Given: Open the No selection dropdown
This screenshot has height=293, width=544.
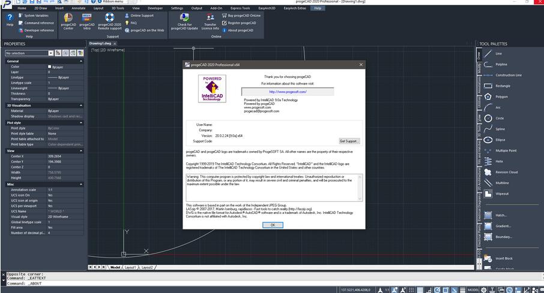Looking at the screenshot, I should pyautogui.click(x=50, y=53).
